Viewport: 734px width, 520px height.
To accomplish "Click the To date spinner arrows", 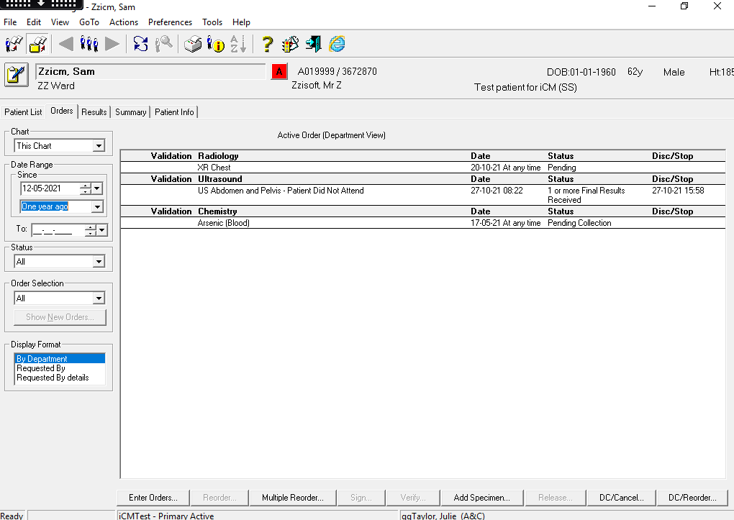I will point(91,230).
